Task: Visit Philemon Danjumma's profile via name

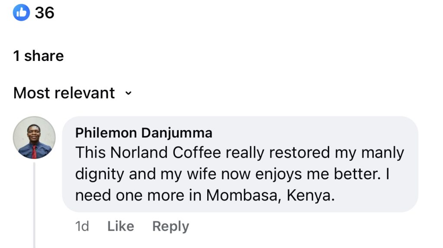Action: tap(144, 133)
